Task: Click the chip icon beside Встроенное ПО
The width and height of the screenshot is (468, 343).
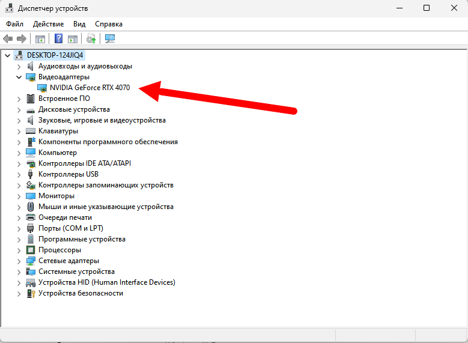Action: pyautogui.click(x=31, y=99)
